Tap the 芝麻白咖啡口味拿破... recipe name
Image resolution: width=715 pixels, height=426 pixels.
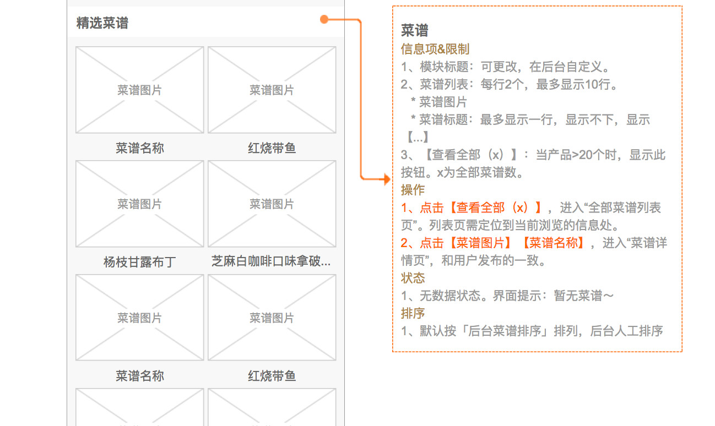coord(272,262)
